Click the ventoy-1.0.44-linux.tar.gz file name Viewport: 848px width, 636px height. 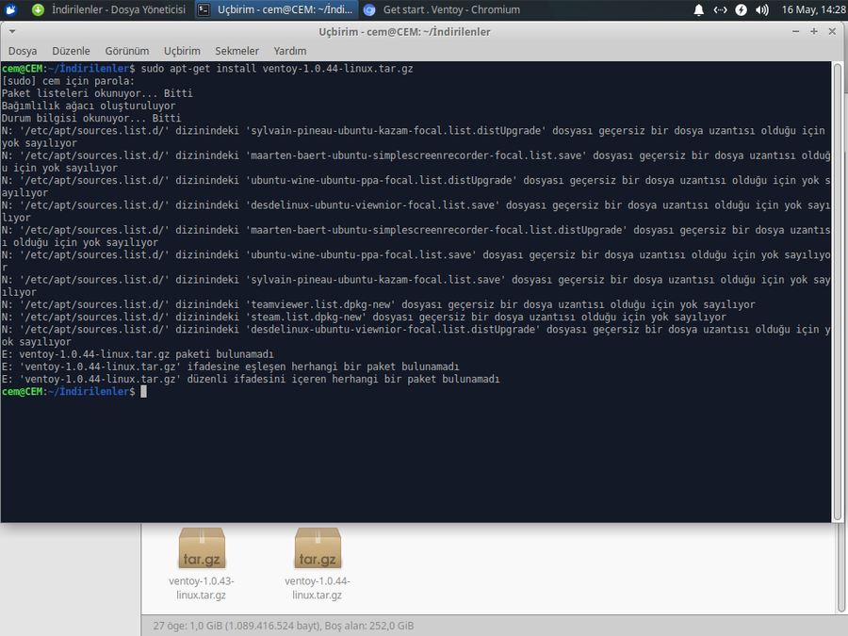tap(317, 588)
